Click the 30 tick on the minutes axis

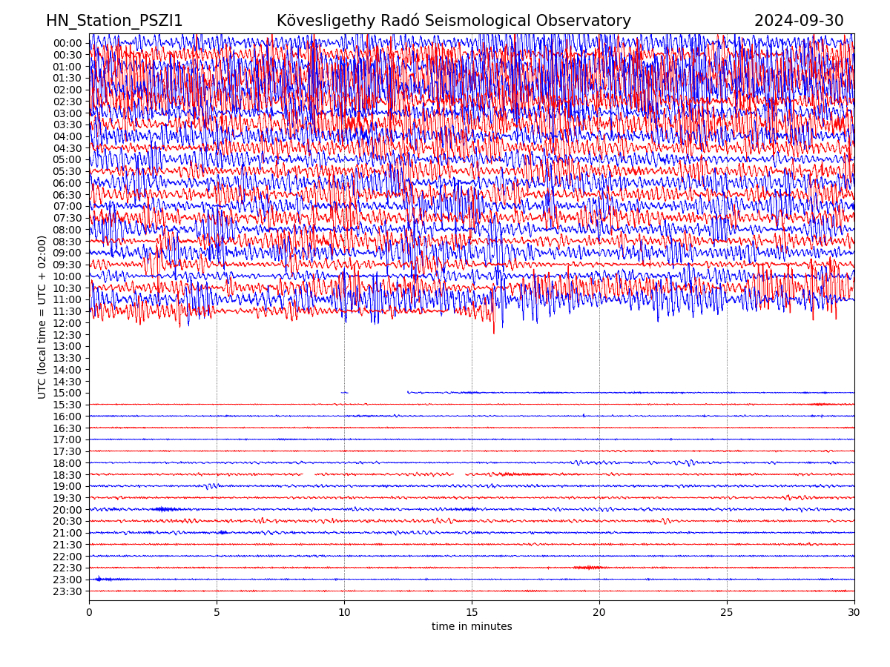click(x=854, y=612)
